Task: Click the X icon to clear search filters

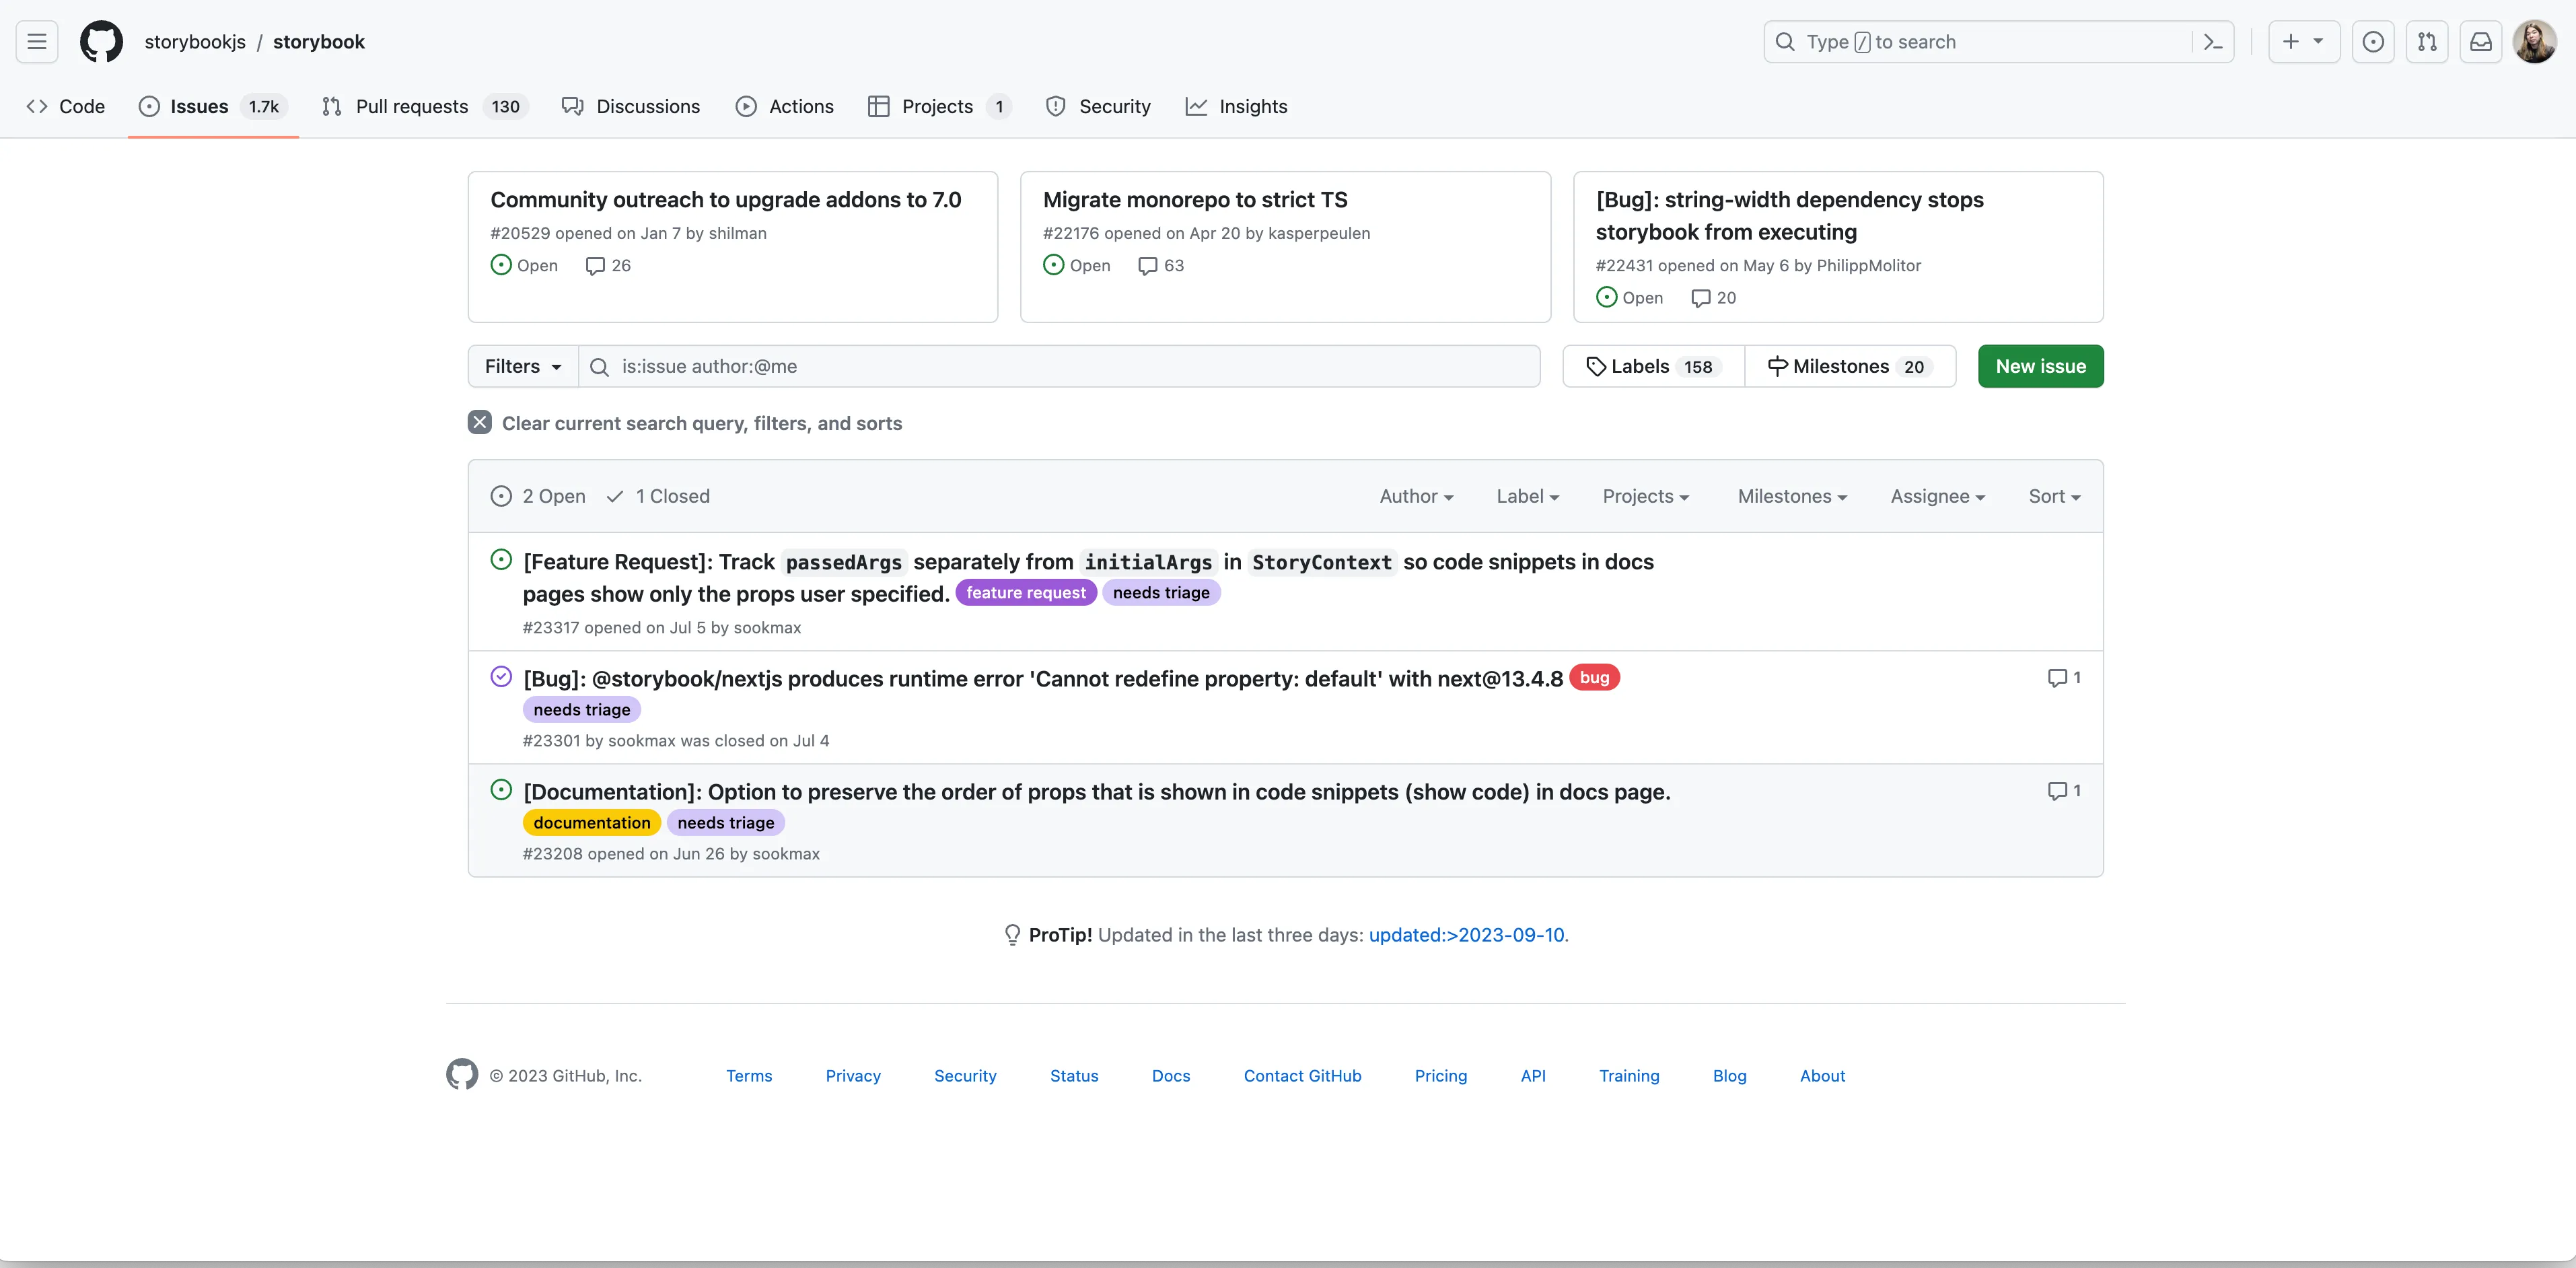Action: coord(480,423)
